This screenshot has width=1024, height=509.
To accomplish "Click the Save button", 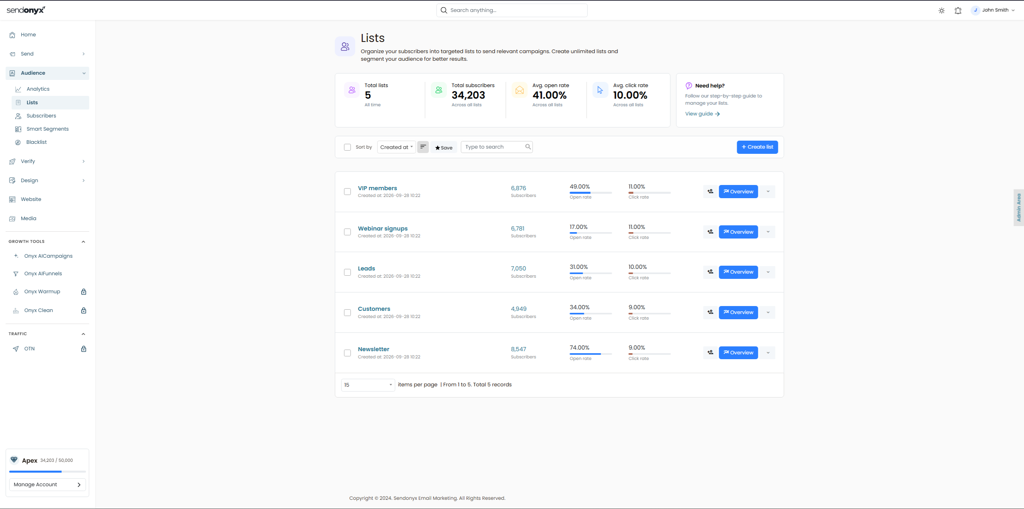I will click(x=444, y=147).
